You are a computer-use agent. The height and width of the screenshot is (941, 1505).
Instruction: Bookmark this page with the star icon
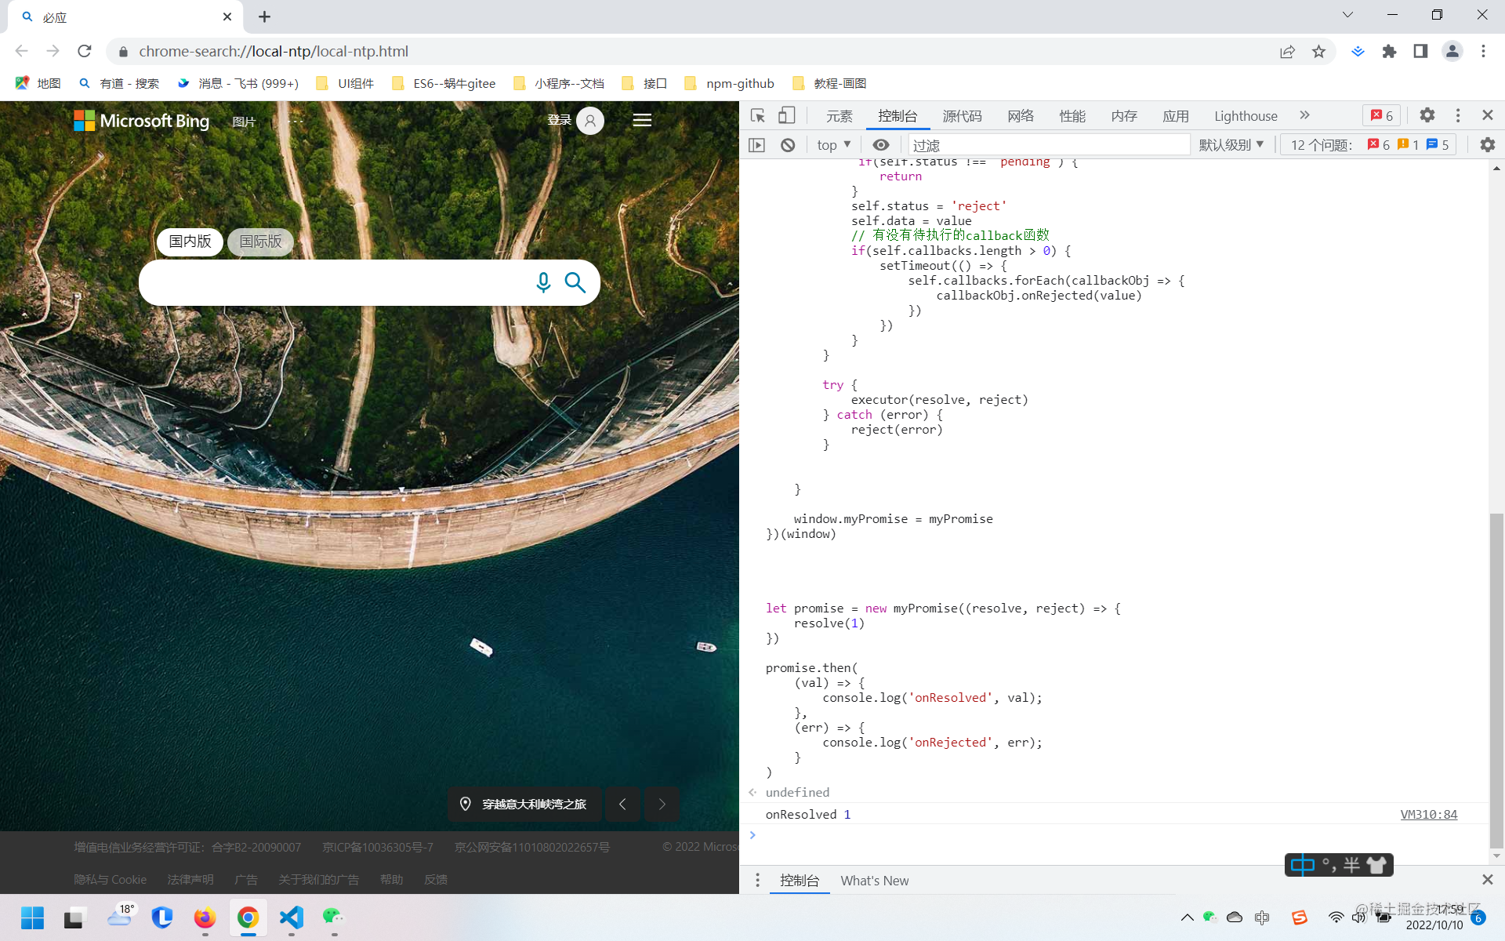pos(1318,51)
